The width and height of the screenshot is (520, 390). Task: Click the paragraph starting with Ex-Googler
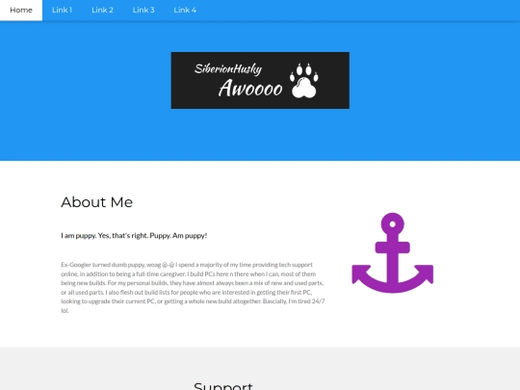click(193, 288)
